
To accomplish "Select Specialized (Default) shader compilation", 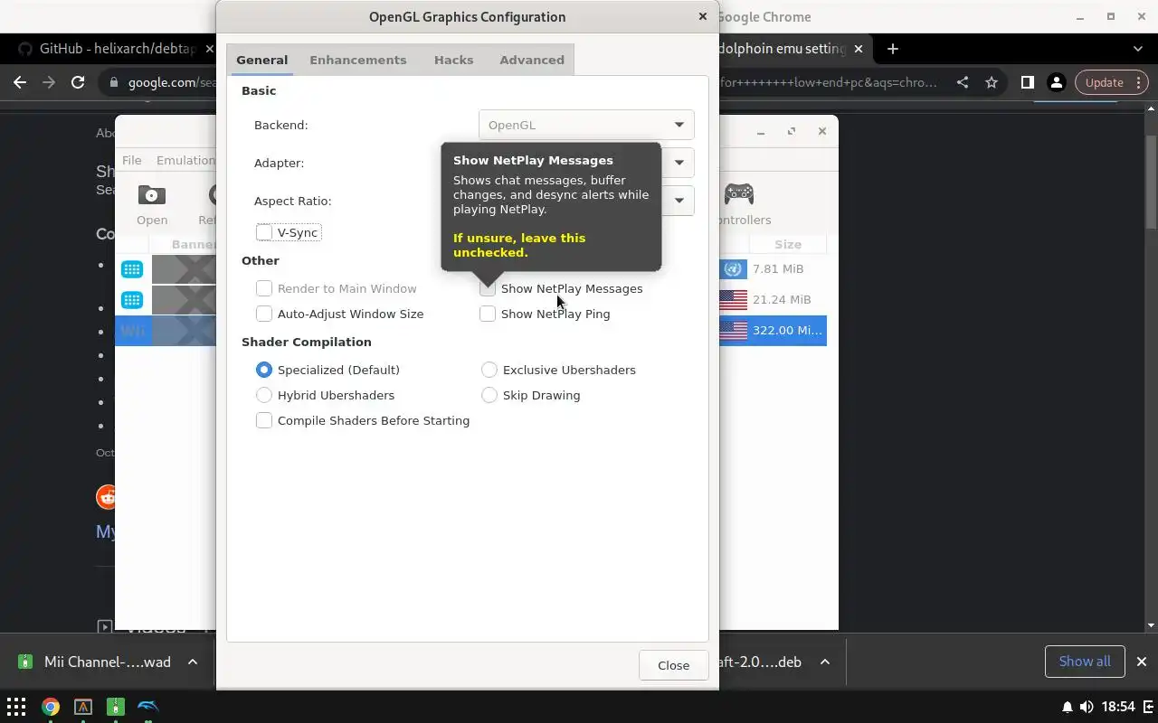I will (264, 370).
